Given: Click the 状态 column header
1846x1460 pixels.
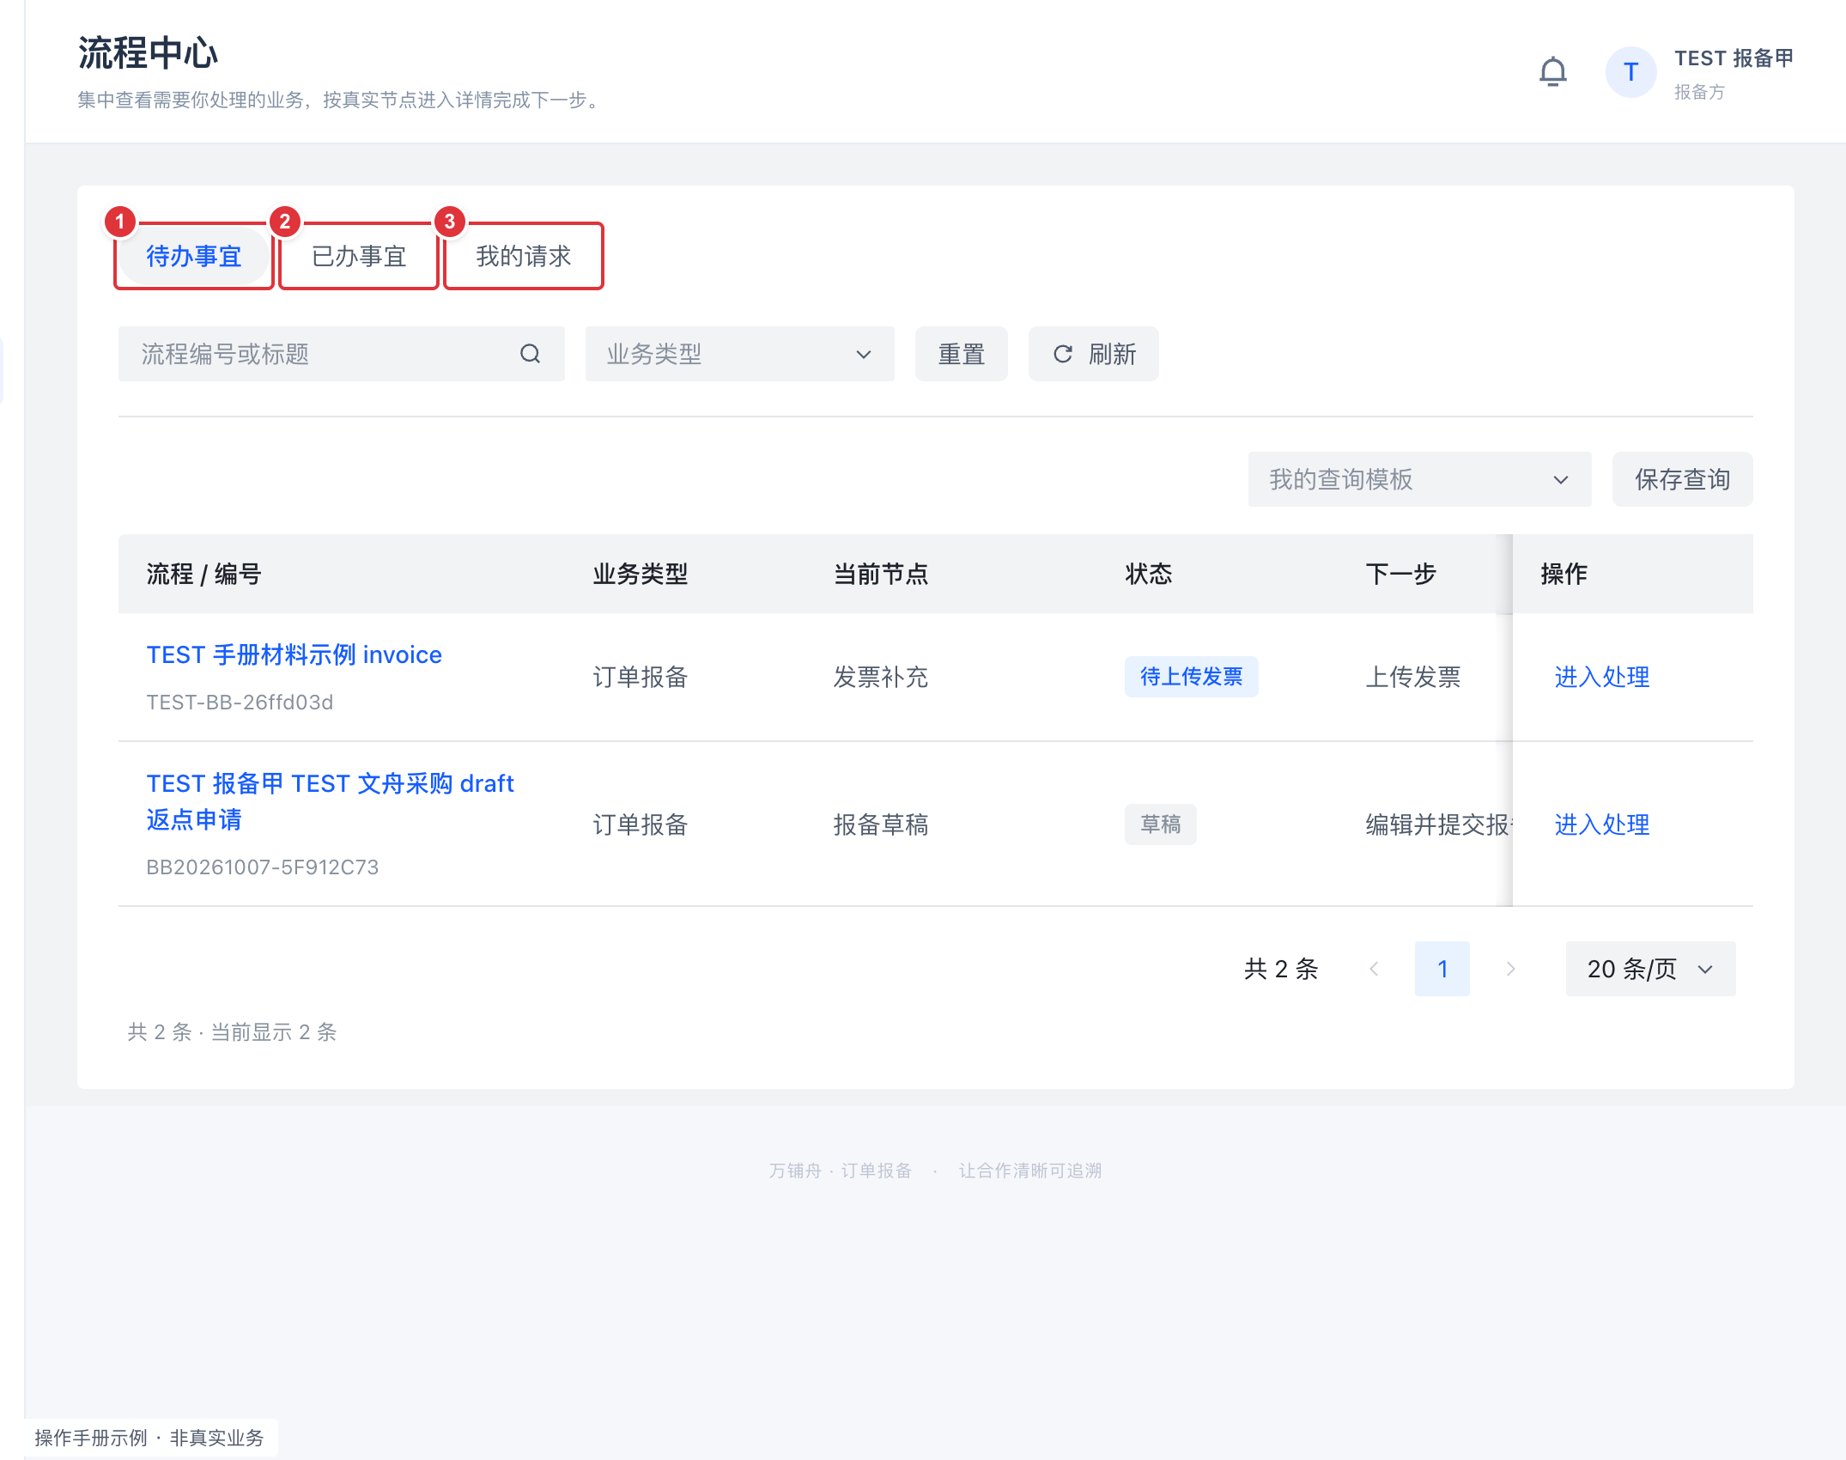Looking at the screenshot, I should coord(1149,574).
